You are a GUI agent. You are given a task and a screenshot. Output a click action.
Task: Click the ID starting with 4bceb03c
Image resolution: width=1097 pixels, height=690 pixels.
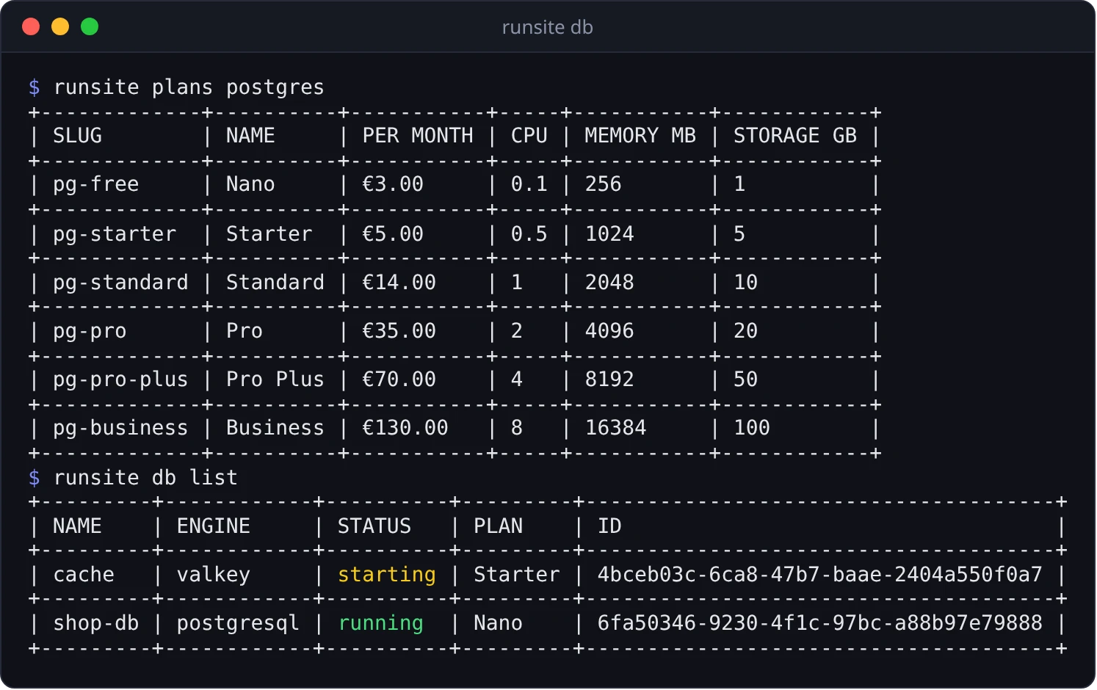820,575
